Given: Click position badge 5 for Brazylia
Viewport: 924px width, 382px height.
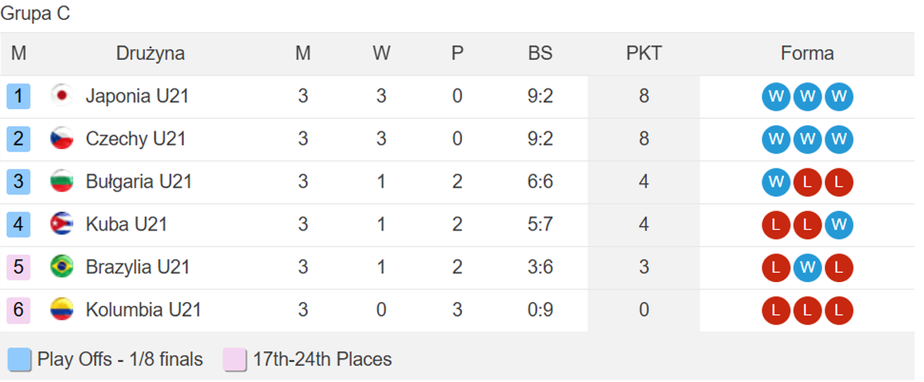Looking at the screenshot, I should (18, 267).
